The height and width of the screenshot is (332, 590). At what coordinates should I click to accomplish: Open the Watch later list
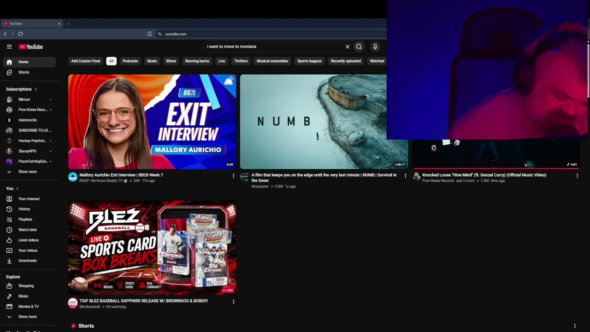coord(29,230)
